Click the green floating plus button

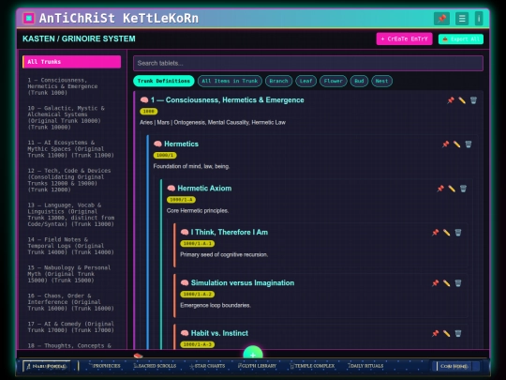pos(253,353)
